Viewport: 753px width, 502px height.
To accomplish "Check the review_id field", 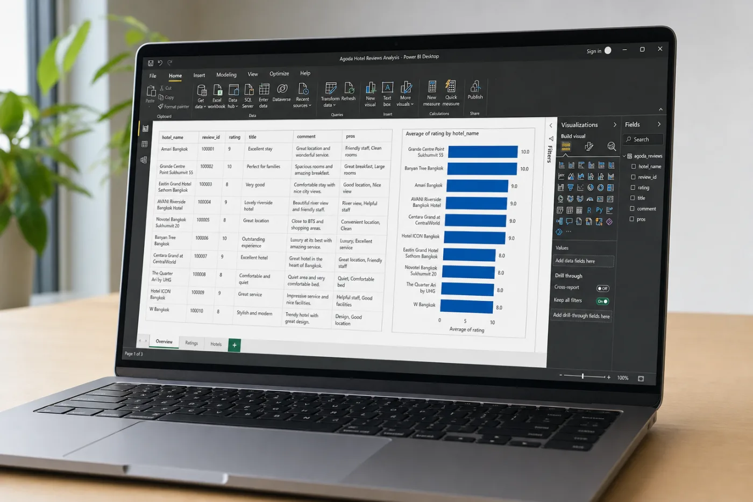I will click(x=633, y=177).
